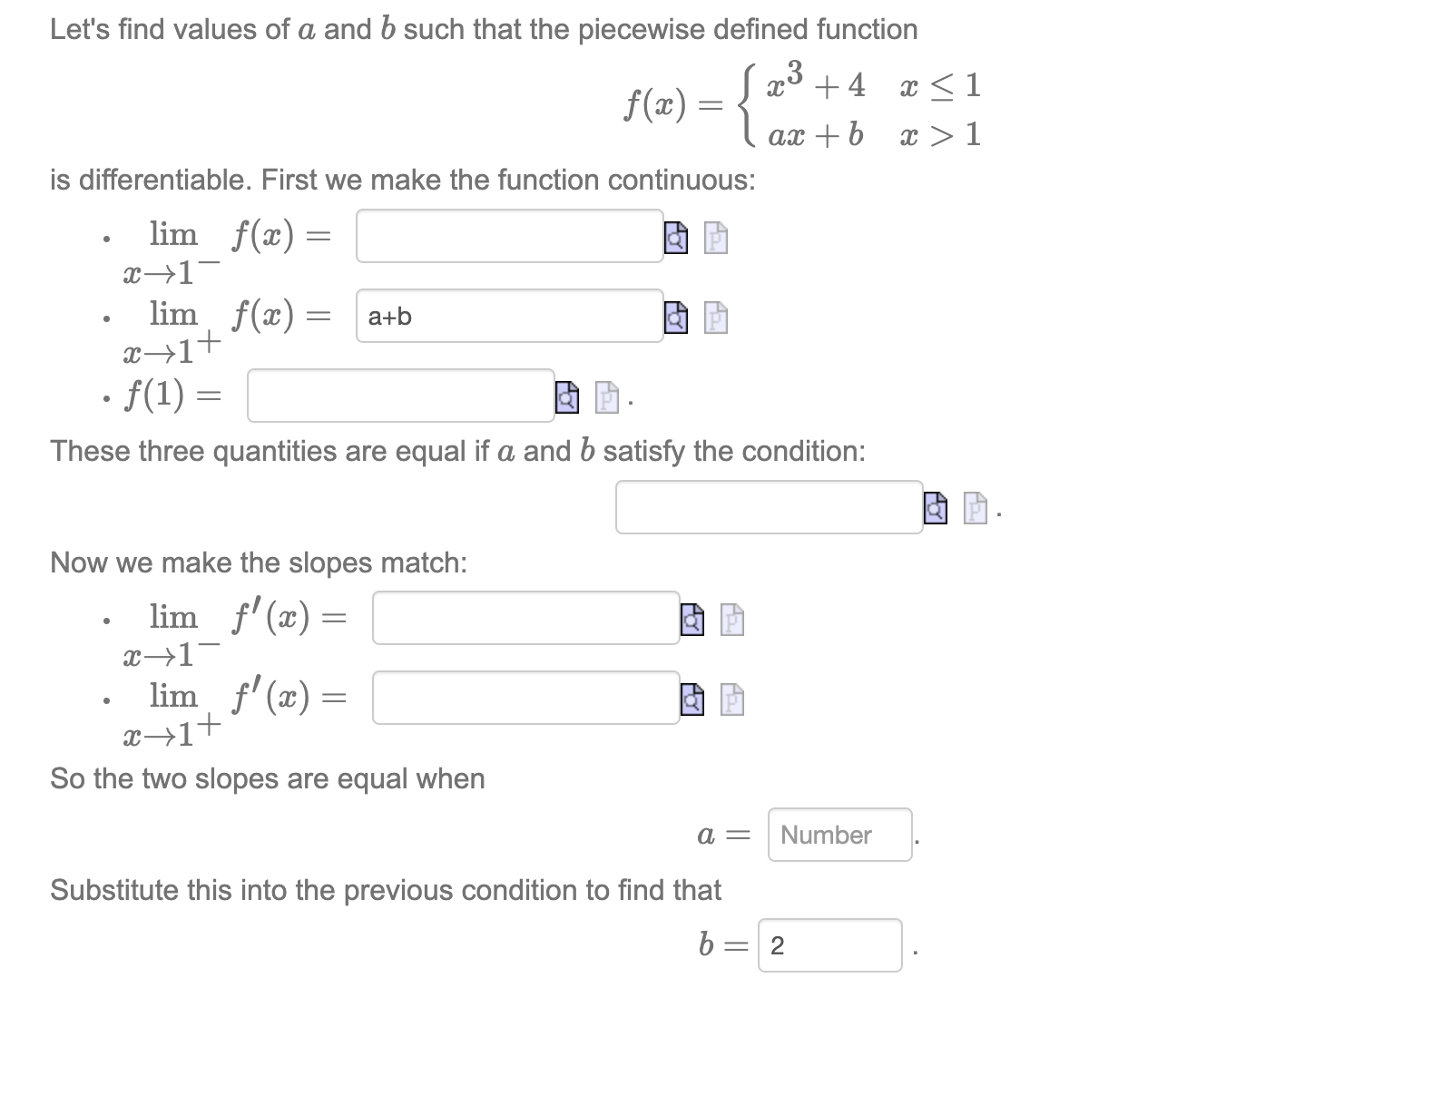
Task: Click the empty f(1) answer field
Action: (x=399, y=396)
